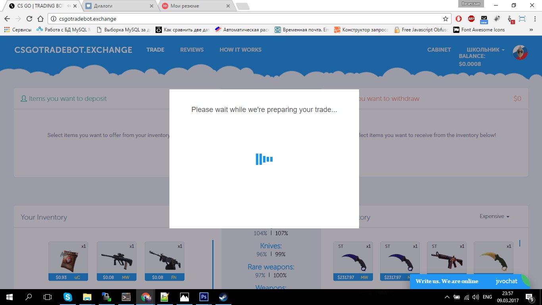Switch to the Диалоги browser tab
The image size is (542, 305).
pyautogui.click(x=119, y=6)
